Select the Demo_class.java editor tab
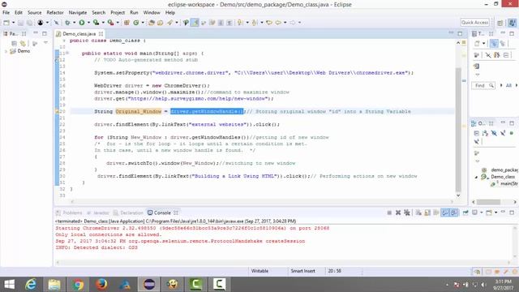Screen dimensions: 519x292 79,34
